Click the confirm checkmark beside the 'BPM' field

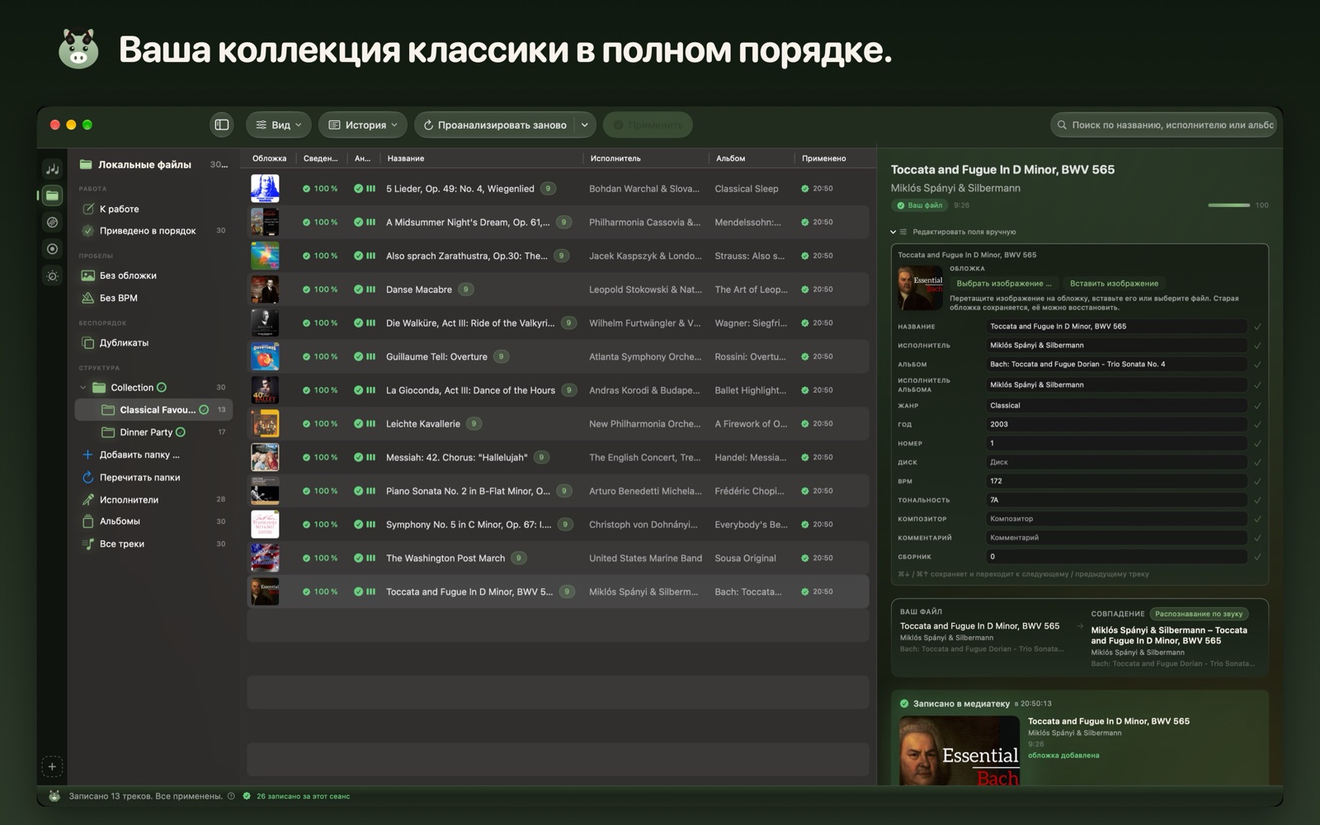click(x=1257, y=481)
